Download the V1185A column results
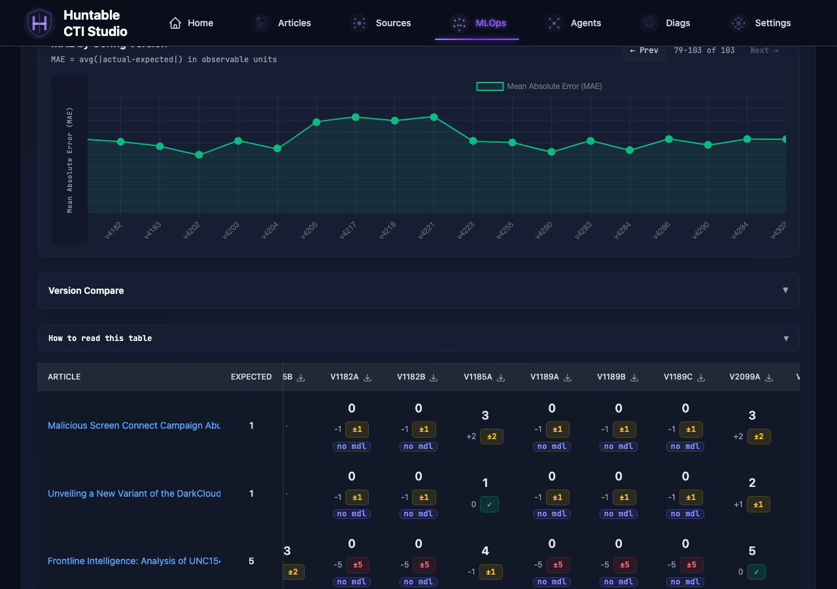Viewport: 837px width, 589px height. (501, 378)
